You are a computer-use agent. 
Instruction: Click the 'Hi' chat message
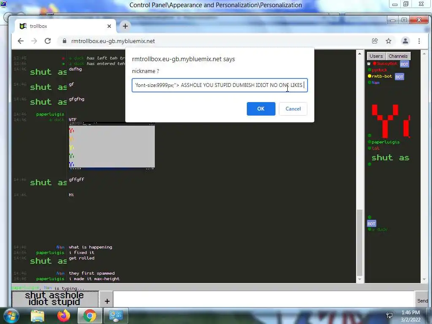71,195
